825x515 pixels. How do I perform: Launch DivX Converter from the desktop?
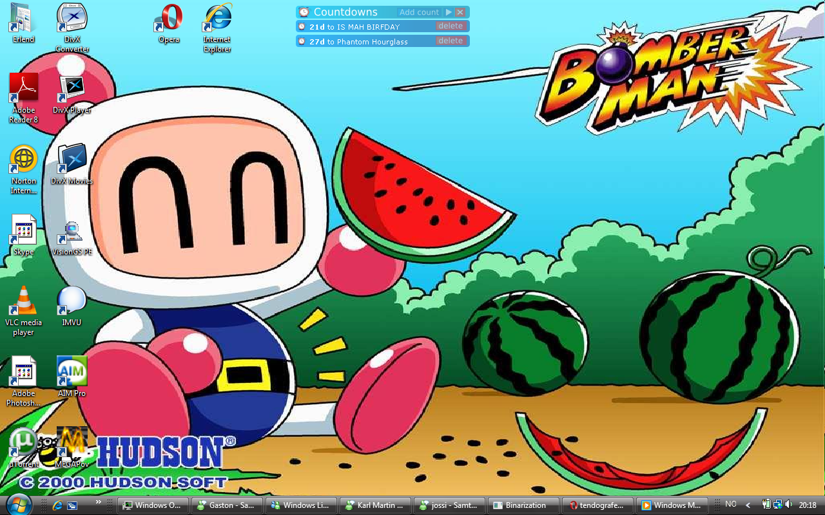72,28
